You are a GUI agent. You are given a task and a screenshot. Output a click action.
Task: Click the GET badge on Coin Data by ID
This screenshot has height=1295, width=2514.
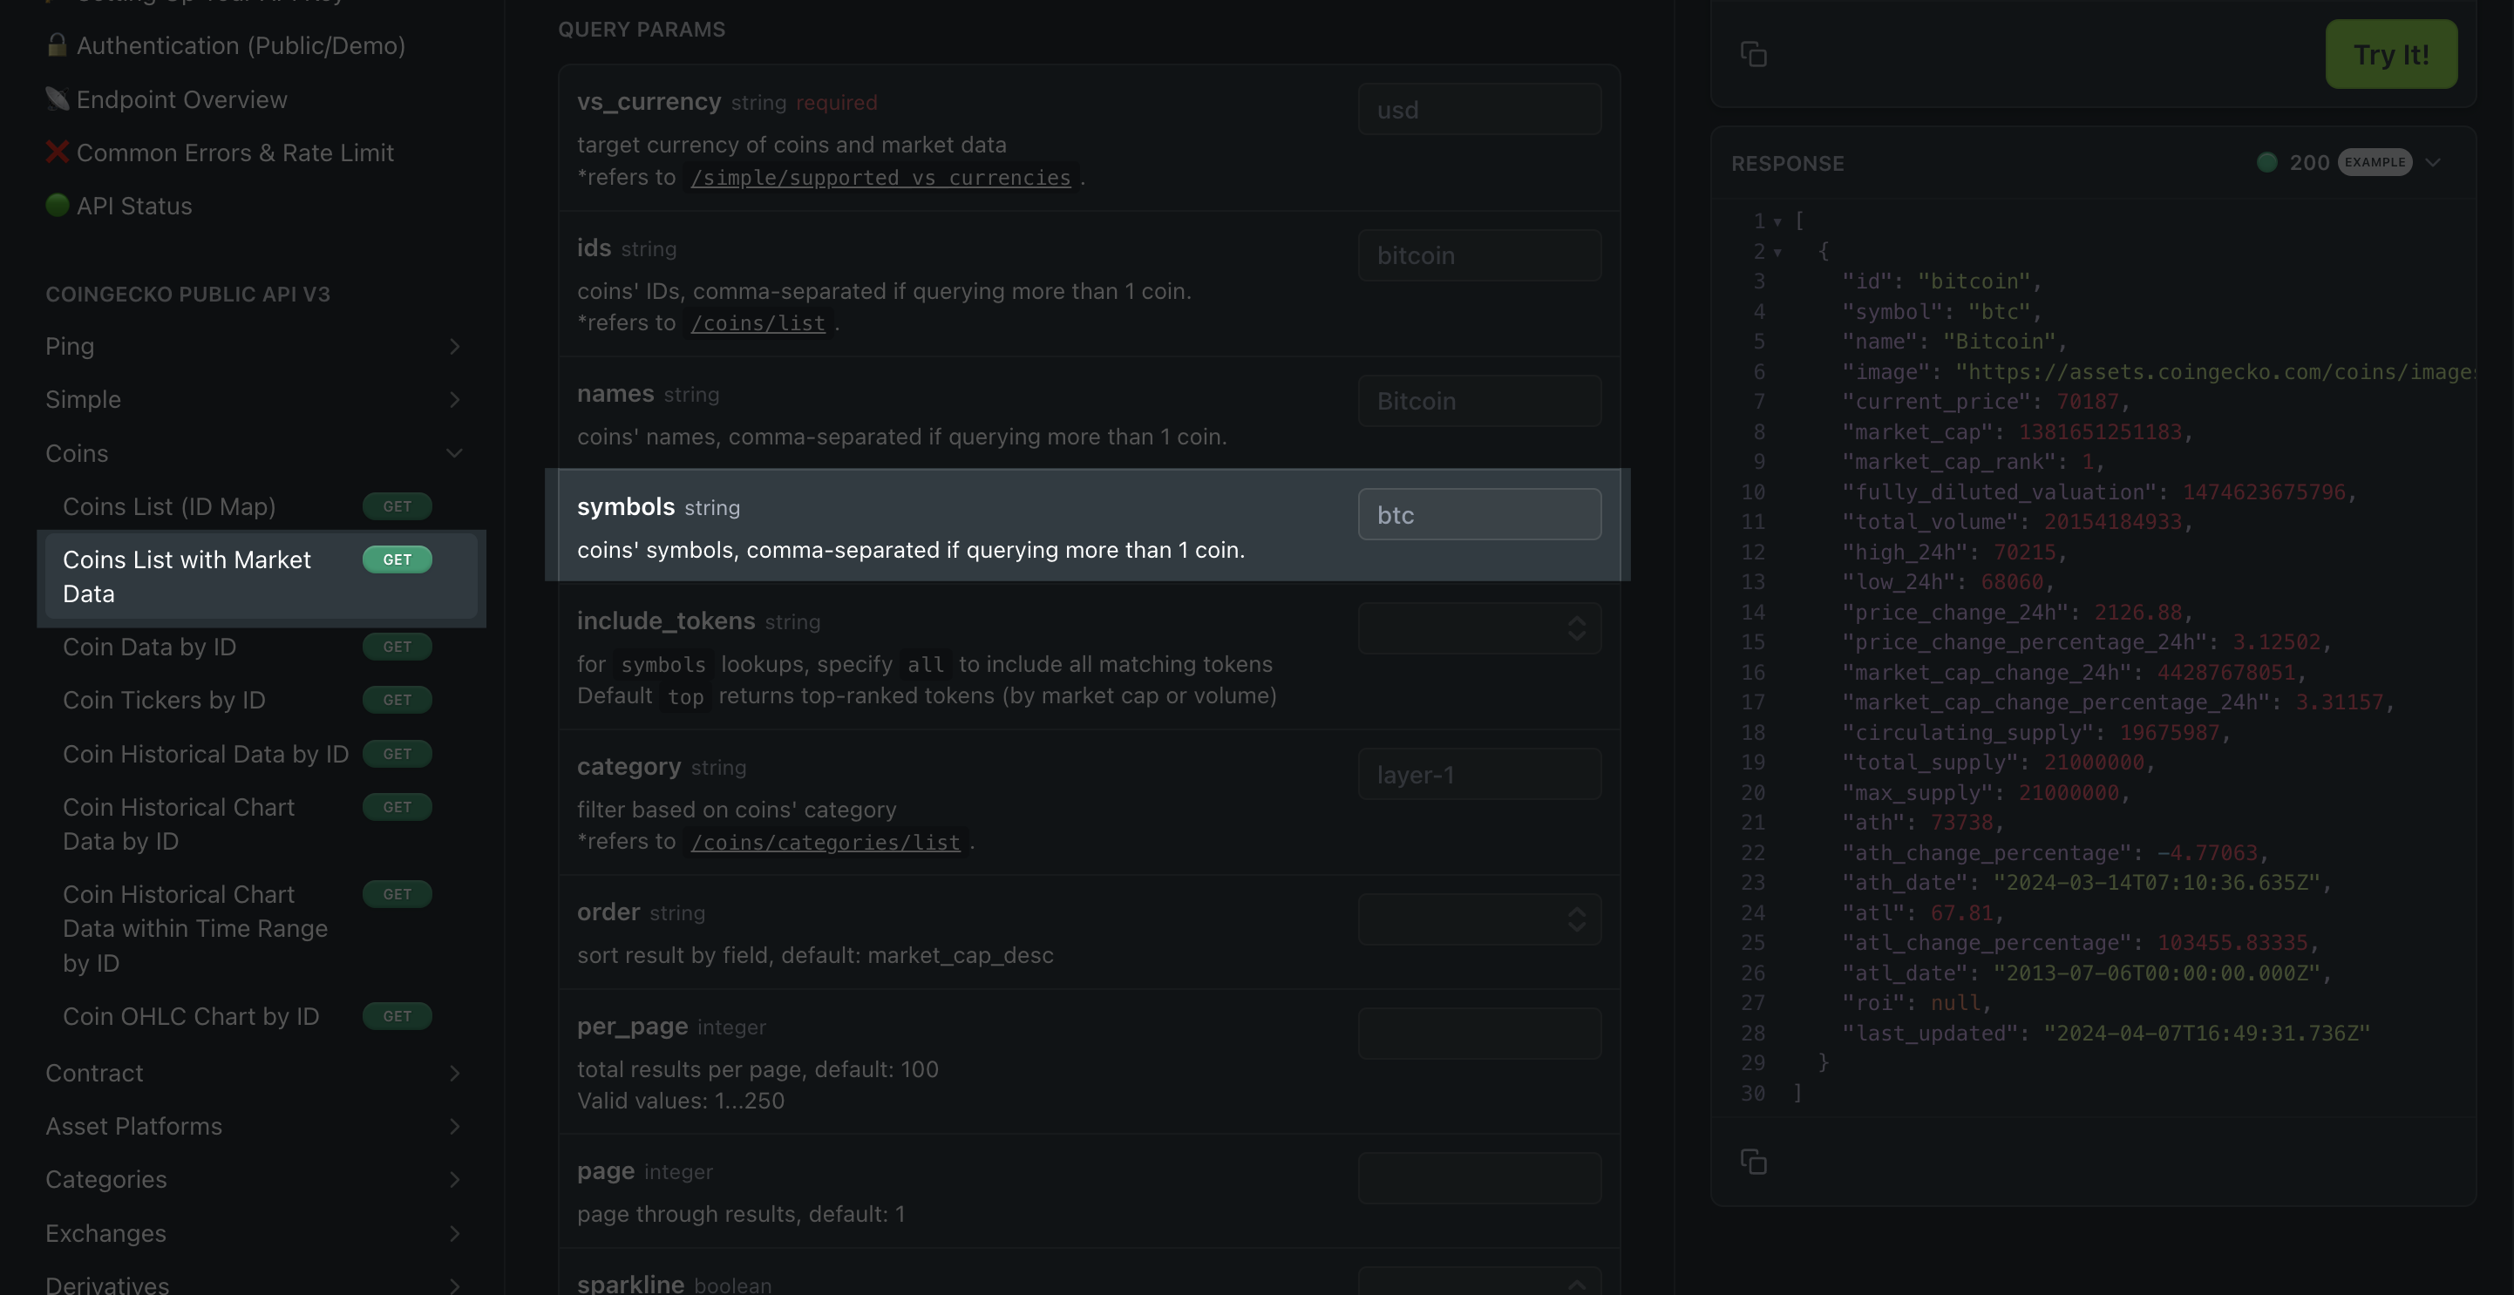[x=397, y=646]
